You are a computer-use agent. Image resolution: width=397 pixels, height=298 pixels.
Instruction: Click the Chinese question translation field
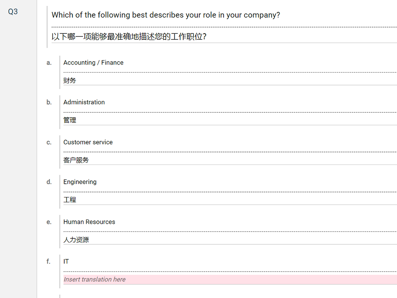[x=129, y=36]
